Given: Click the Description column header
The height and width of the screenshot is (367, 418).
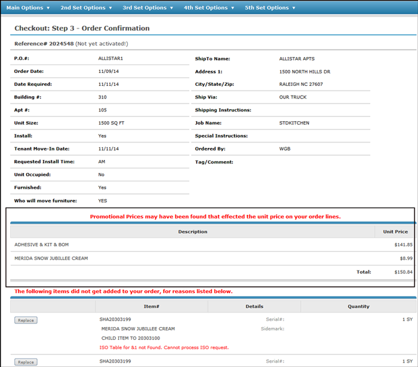Looking at the screenshot, I should tap(192, 232).
